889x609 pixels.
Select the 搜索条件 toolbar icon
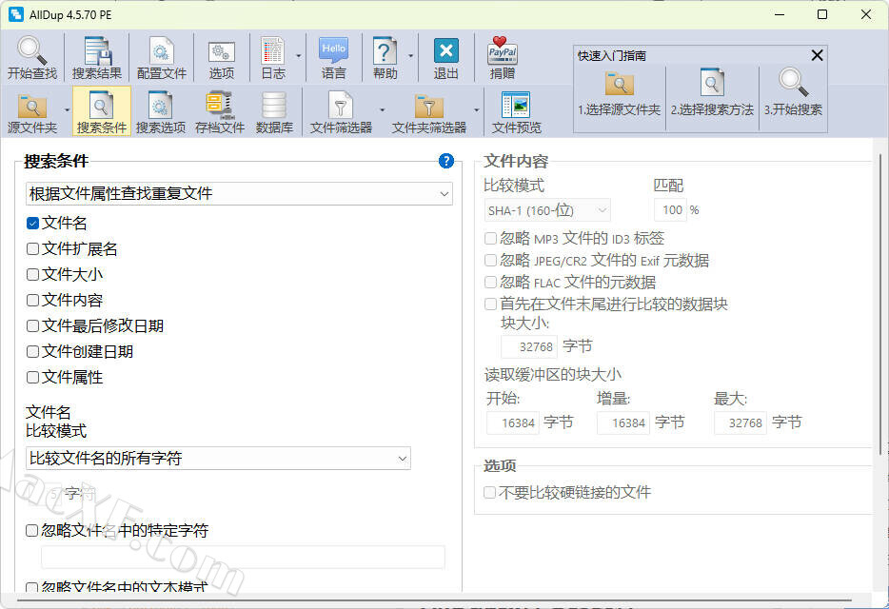tap(102, 111)
